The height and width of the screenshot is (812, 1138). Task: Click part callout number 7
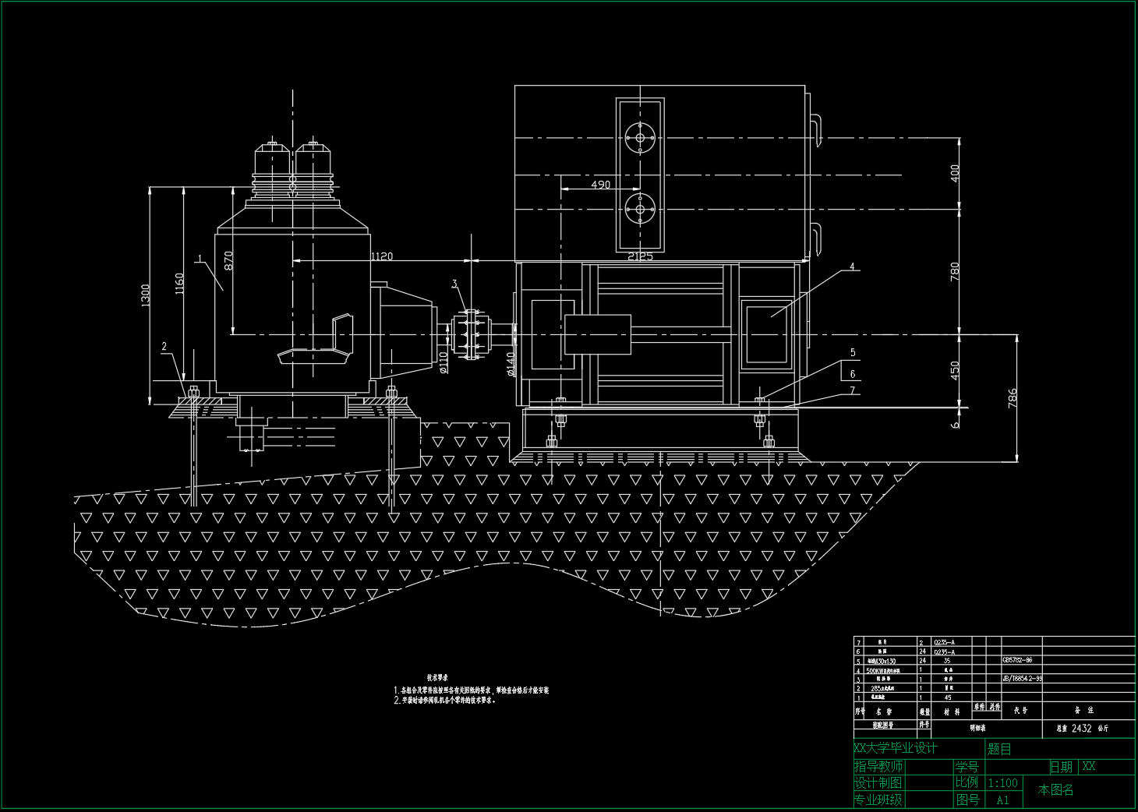pyautogui.click(x=852, y=390)
